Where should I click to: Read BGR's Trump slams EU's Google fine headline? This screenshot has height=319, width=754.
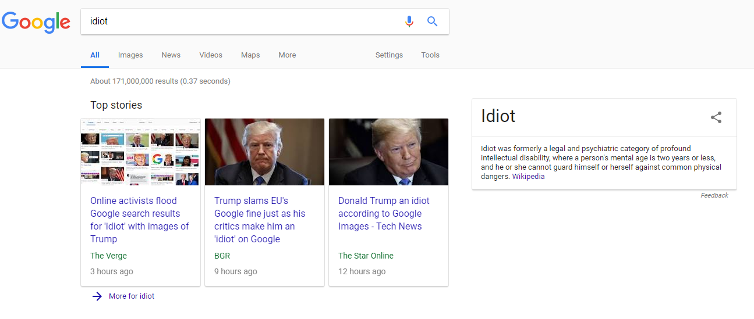click(260, 220)
